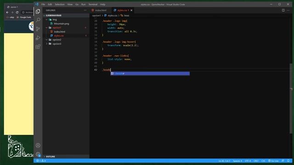
Task: Click the feedback icon in status bar
Action: point(283,161)
